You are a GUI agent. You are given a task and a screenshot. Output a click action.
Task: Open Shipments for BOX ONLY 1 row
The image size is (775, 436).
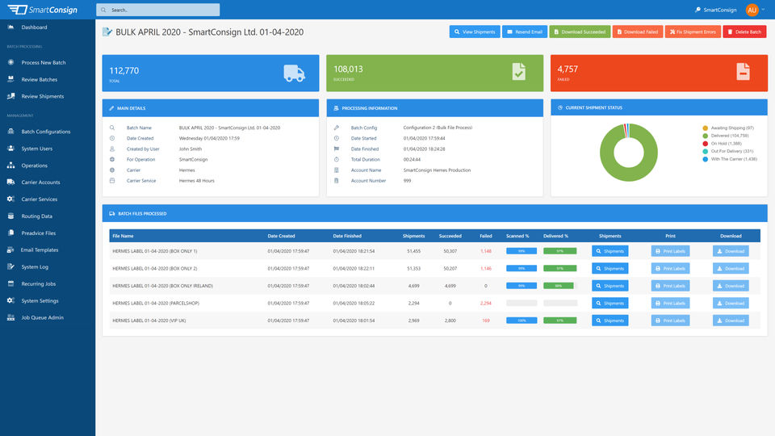pos(610,251)
